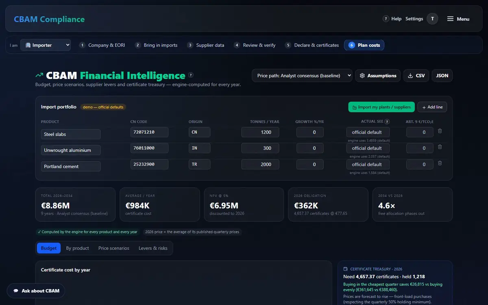
Task: Click the growth field for Unwrought aluminium
Action: pyautogui.click(x=310, y=148)
